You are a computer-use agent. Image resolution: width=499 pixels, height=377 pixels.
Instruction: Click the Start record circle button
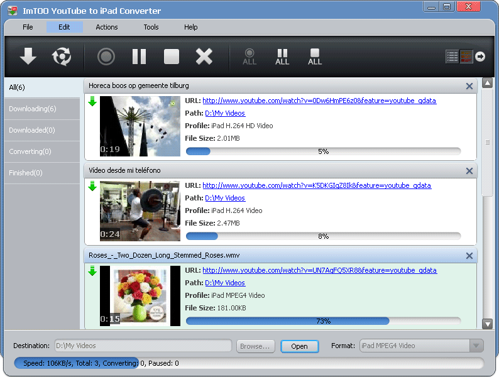(106, 57)
